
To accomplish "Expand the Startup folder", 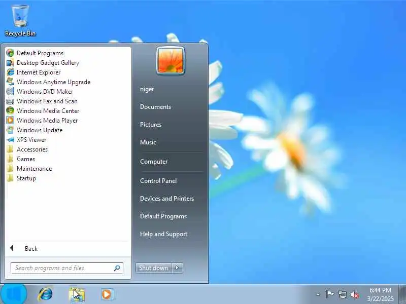I will [x=21, y=178].
